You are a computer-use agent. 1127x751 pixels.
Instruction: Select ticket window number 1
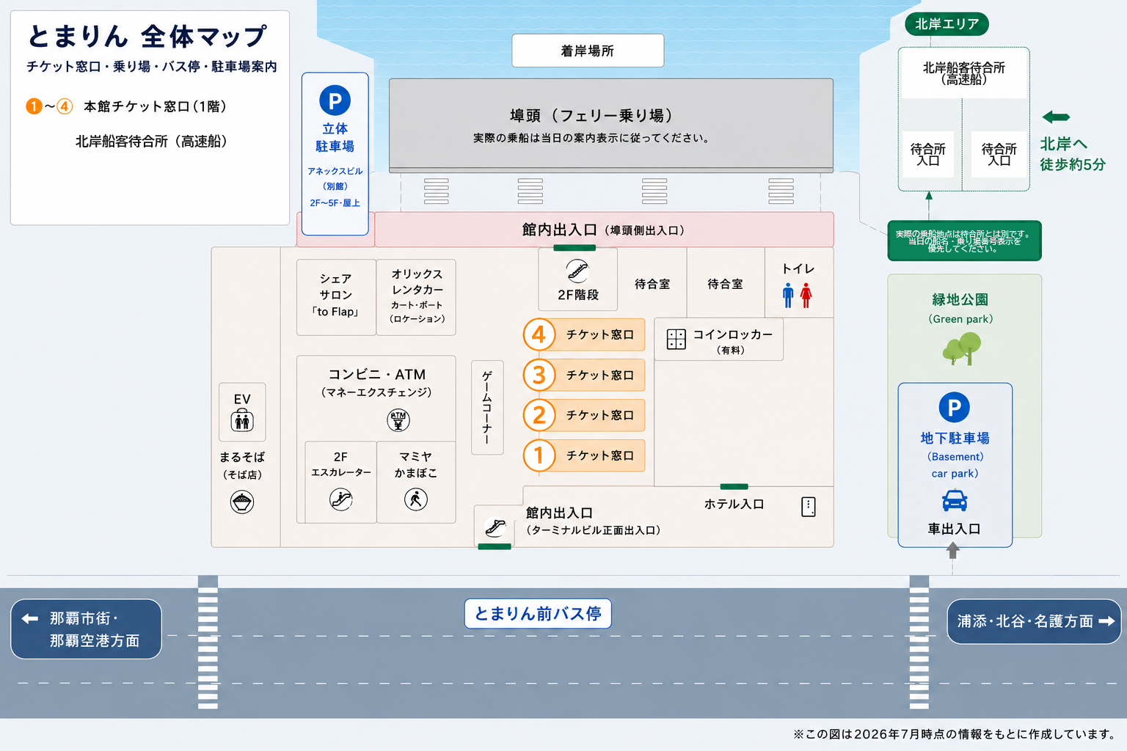coord(584,455)
